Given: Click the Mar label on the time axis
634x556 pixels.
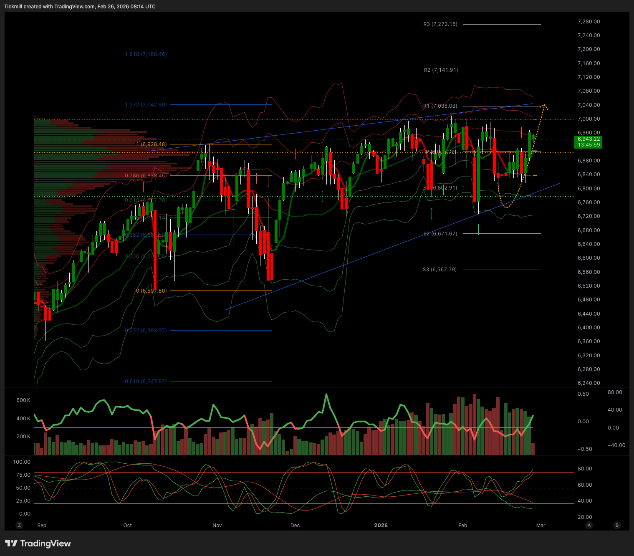Looking at the screenshot, I should 541,526.
